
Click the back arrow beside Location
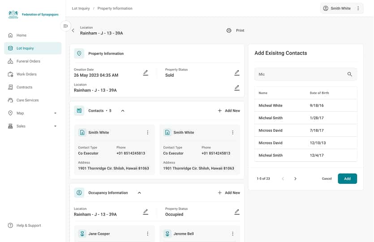(x=73, y=30)
